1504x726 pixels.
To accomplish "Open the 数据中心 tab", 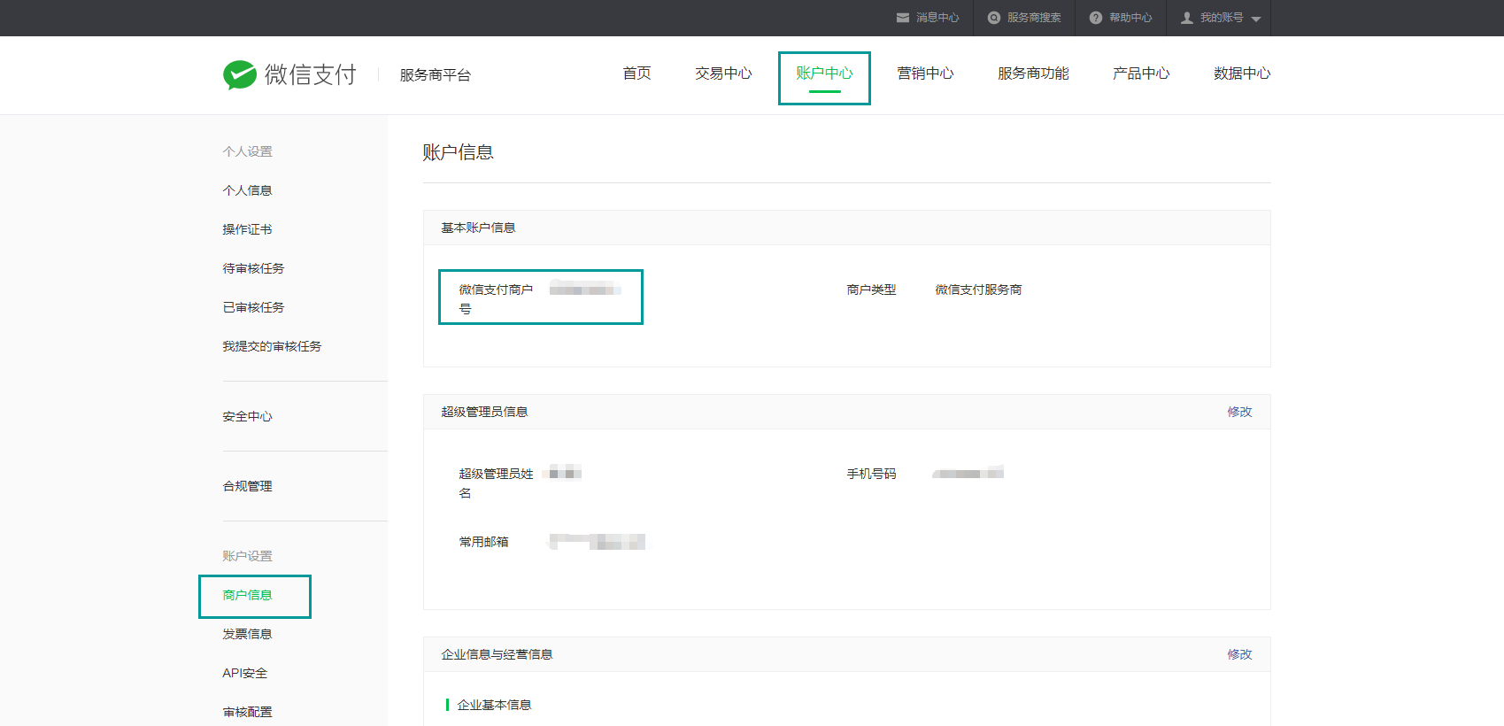I will coord(1242,73).
